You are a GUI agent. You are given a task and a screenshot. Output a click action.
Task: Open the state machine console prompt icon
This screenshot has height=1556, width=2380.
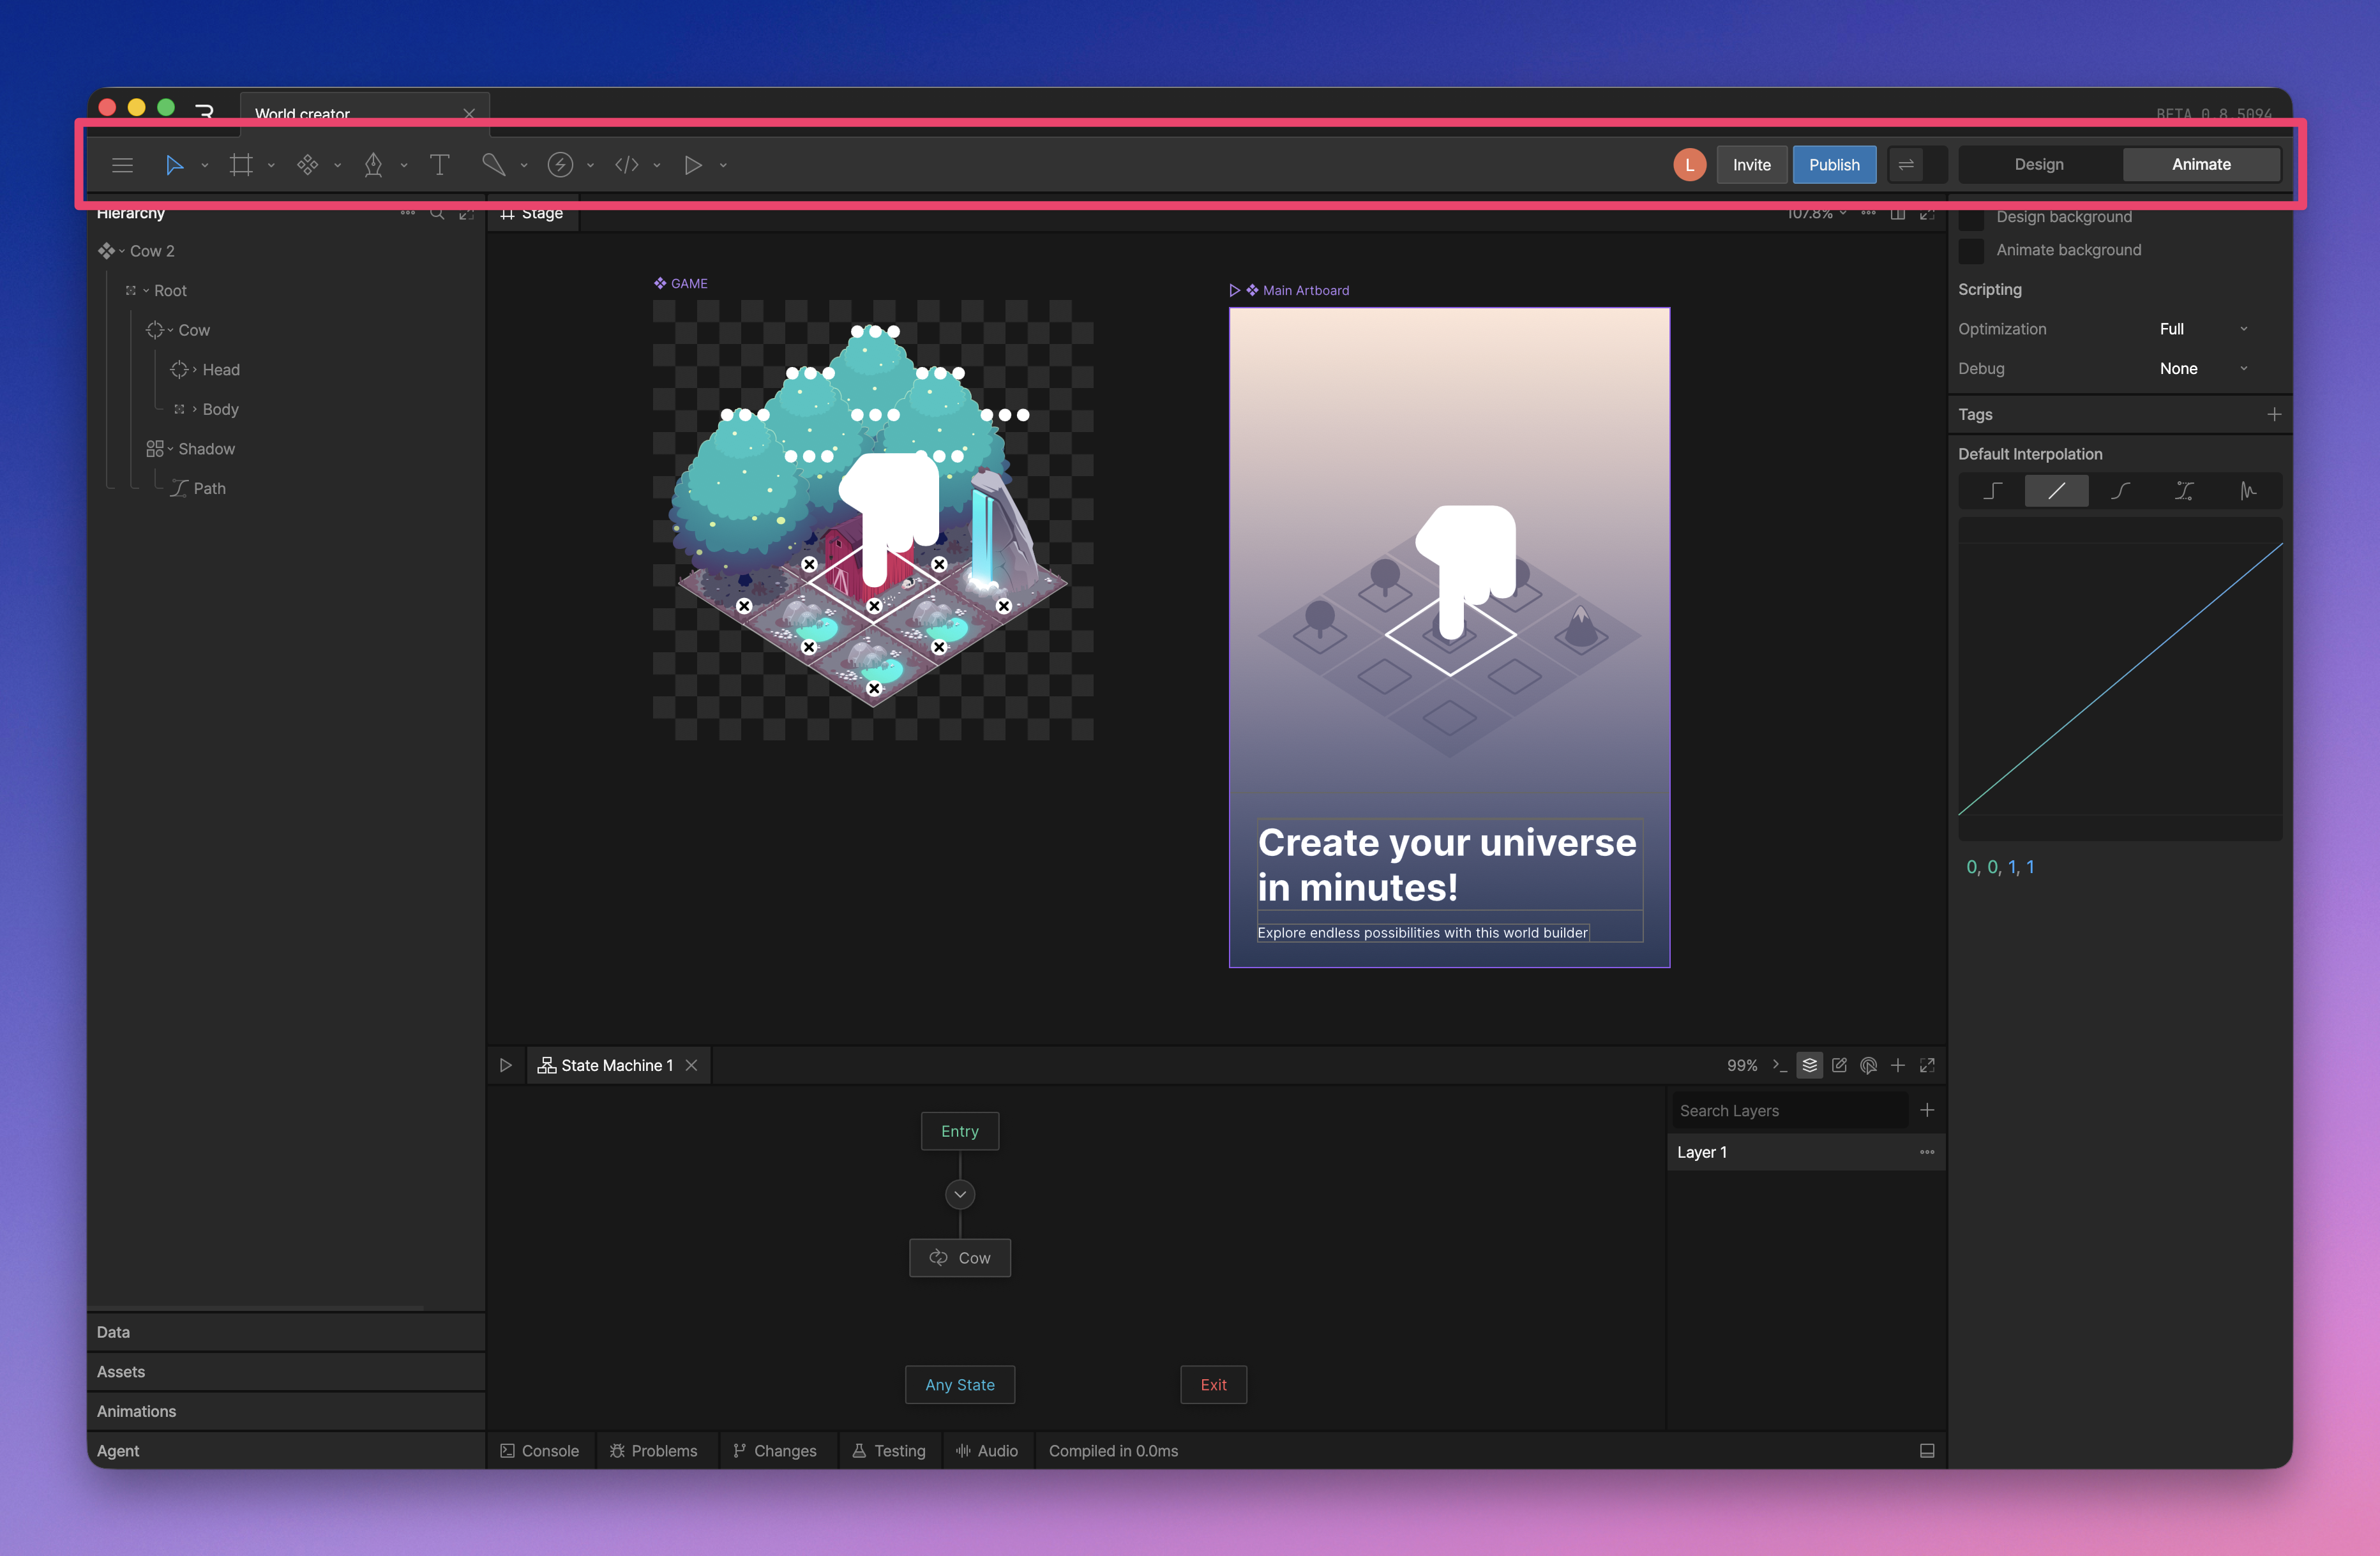tap(1779, 1065)
